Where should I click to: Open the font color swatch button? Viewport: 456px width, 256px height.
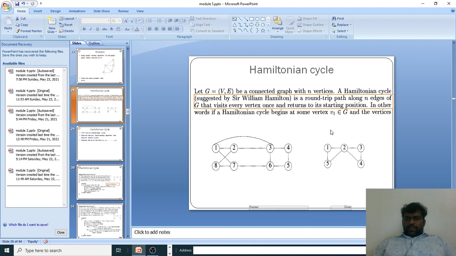137,29
